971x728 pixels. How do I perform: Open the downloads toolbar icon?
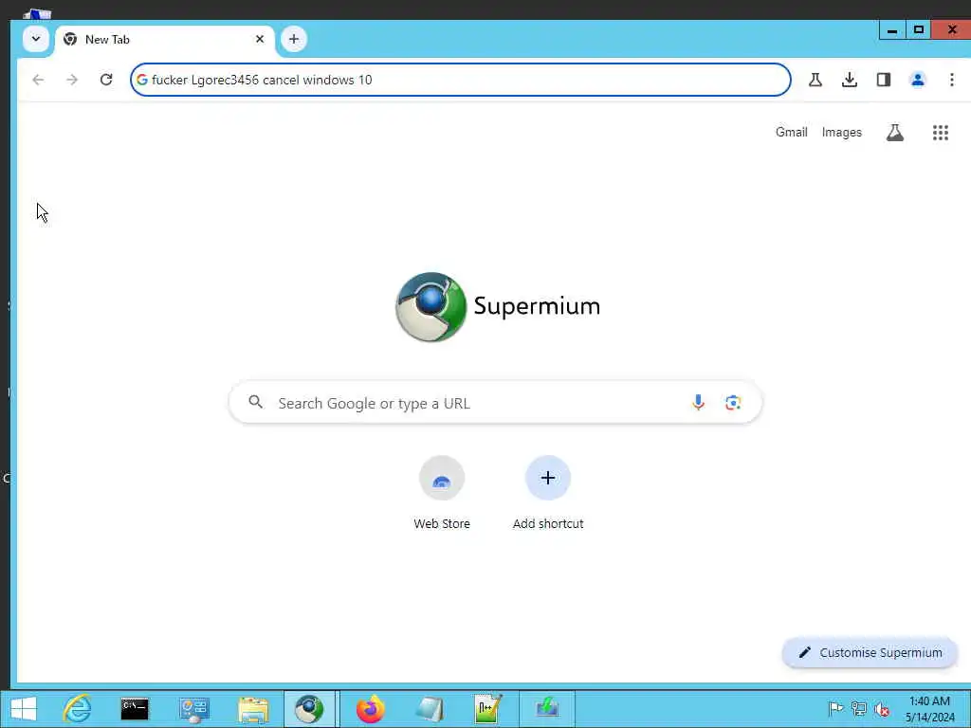click(850, 80)
